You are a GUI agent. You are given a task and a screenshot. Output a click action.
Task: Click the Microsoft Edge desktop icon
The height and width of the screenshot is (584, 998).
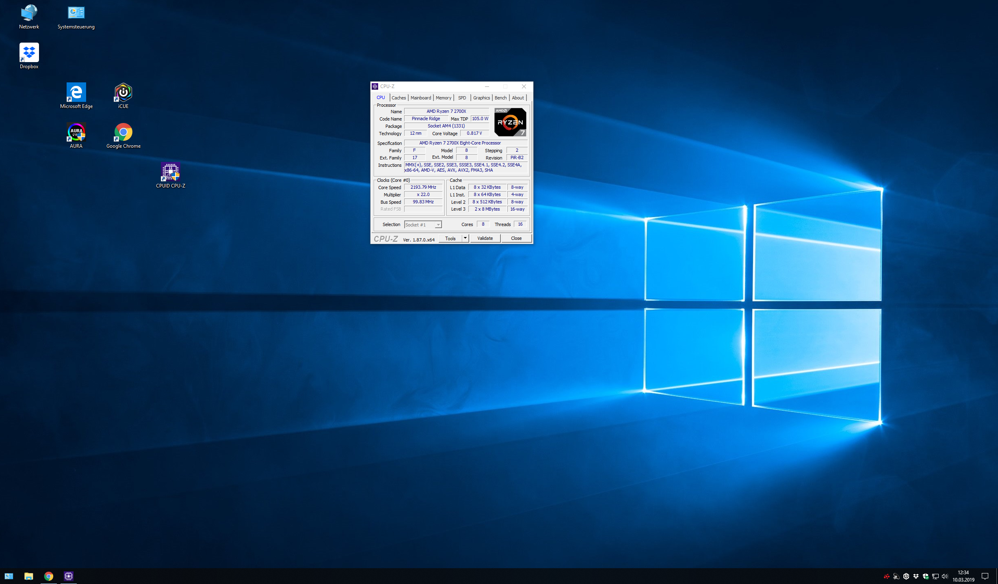click(x=76, y=93)
